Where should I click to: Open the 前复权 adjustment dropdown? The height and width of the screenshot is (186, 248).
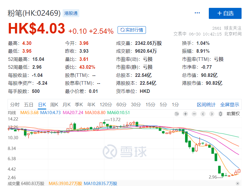pos(233,114)
